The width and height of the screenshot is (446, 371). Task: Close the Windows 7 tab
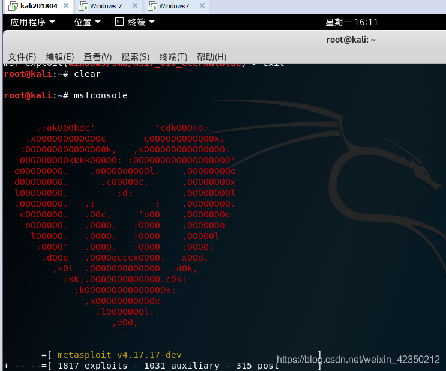(x=135, y=5)
